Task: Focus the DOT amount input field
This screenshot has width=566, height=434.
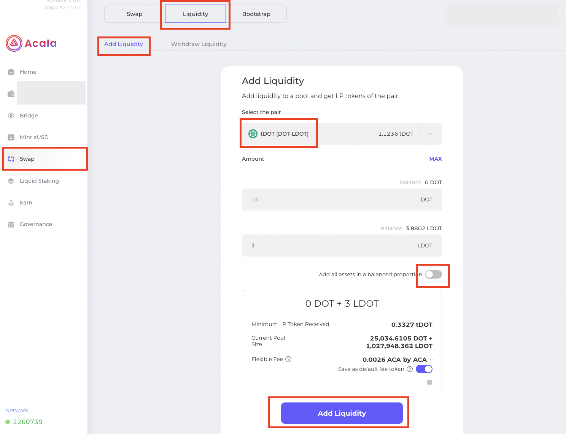Action: pos(342,200)
